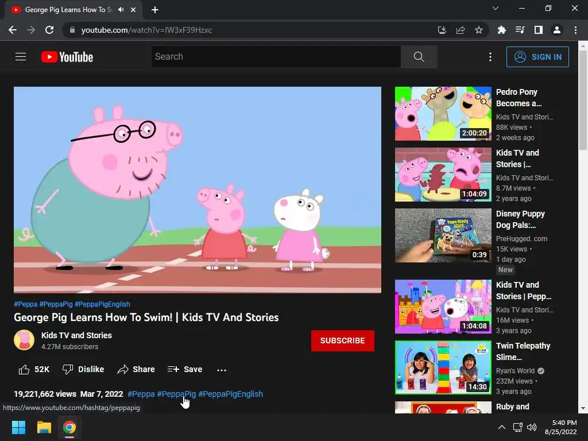Click the Disney Puppy Dog Pals title

tap(520, 219)
